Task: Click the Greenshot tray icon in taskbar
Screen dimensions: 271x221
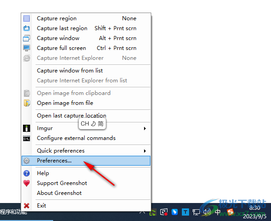Action: coord(153,212)
